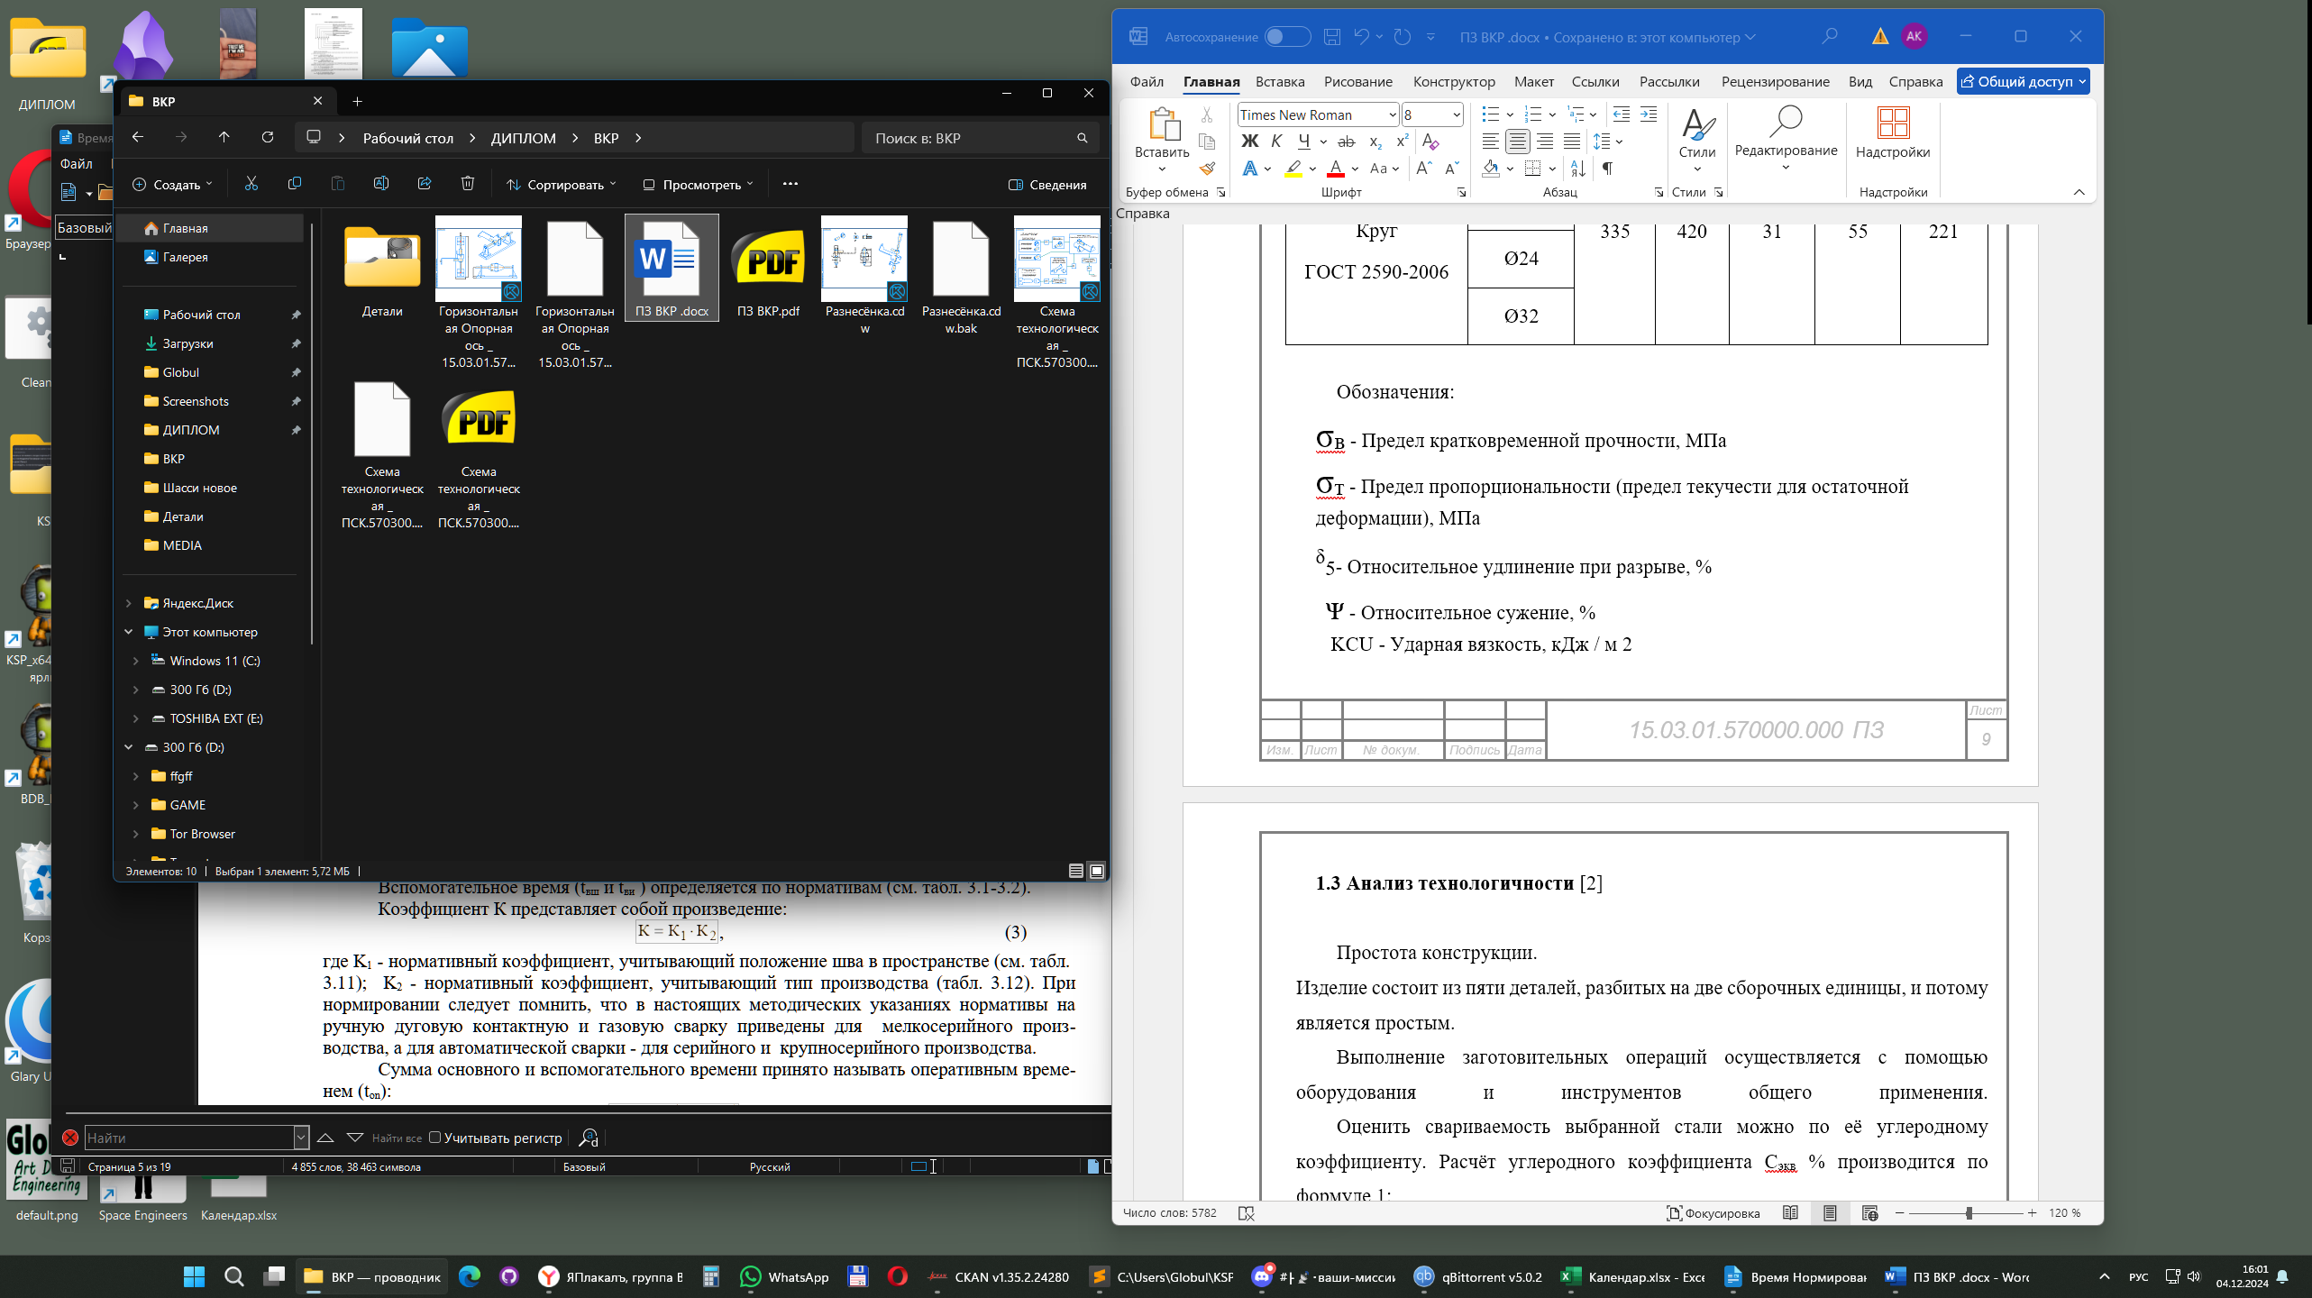
Task: Open the red font color swatch in Word
Action: click(1336, 169)
